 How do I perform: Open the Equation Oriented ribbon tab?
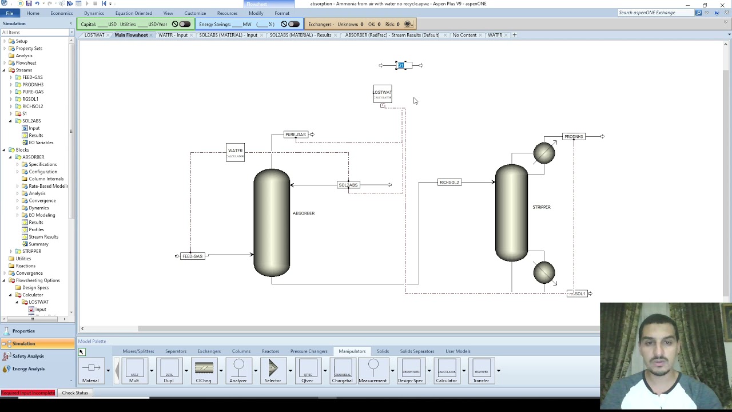click(133, 13)
